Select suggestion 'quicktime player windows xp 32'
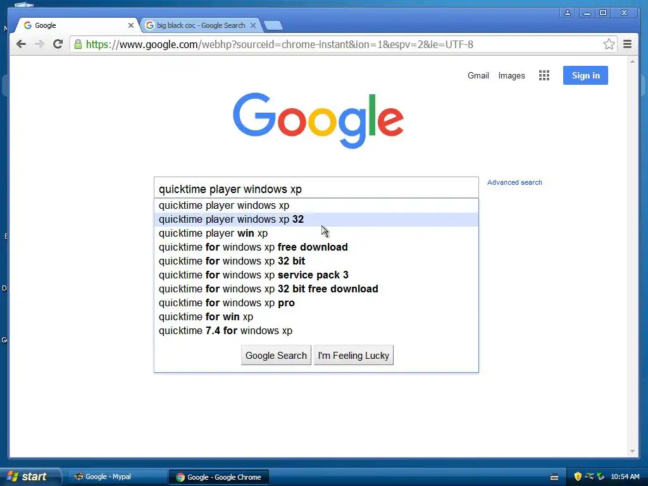This screenshot has height=486, width=648. click(x=316, y=220)
